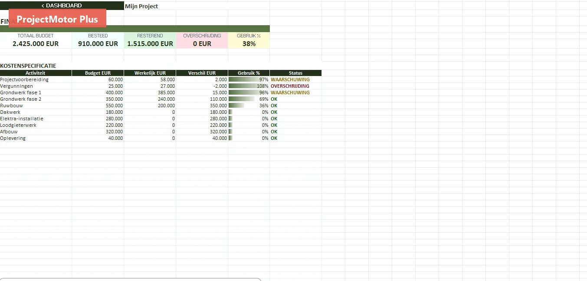This screenshot has width=587, height=281.
Task: Click the Status column header
Action: pyautogui.click(x=295, y=73)
